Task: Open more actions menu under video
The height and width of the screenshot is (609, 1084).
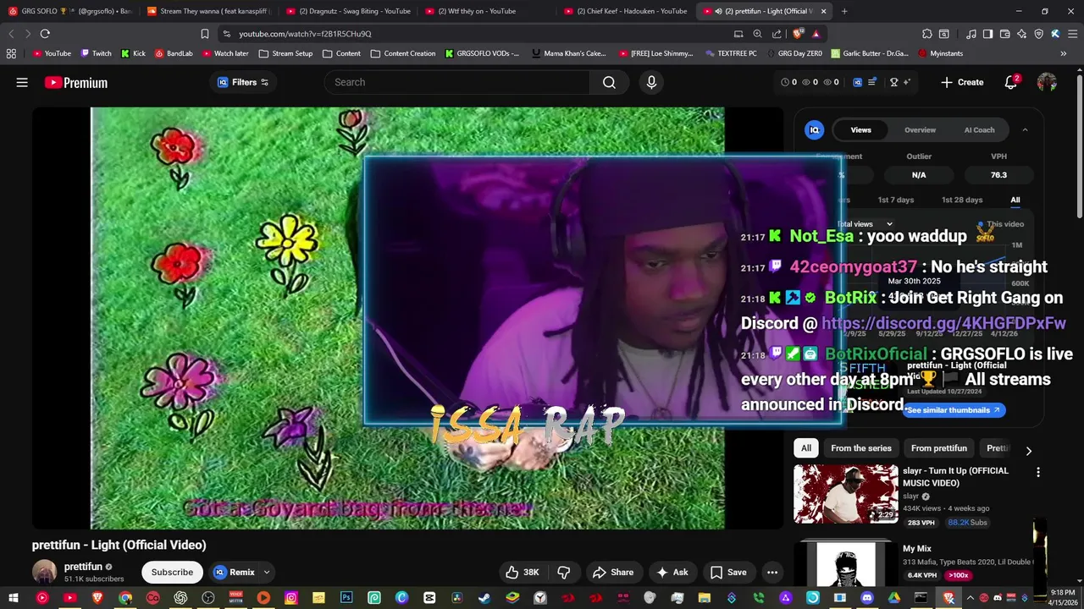Action: (772, 573)
